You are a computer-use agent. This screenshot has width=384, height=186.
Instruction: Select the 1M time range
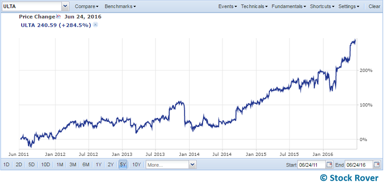point(60,165)
